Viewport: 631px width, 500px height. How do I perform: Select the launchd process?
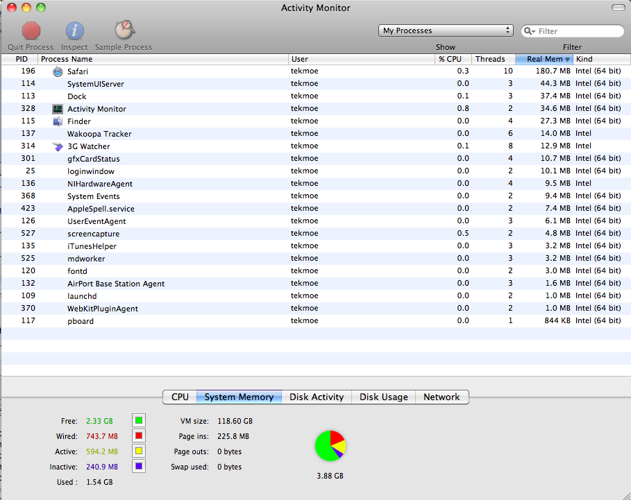pyautogui.click(x=315, y=295)
